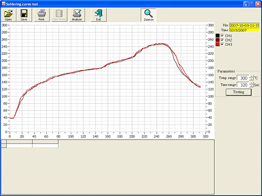Viewport: 262px width, 196px height.
Task: Click the 300 label on left axis
Action: [x=4, y=25]
